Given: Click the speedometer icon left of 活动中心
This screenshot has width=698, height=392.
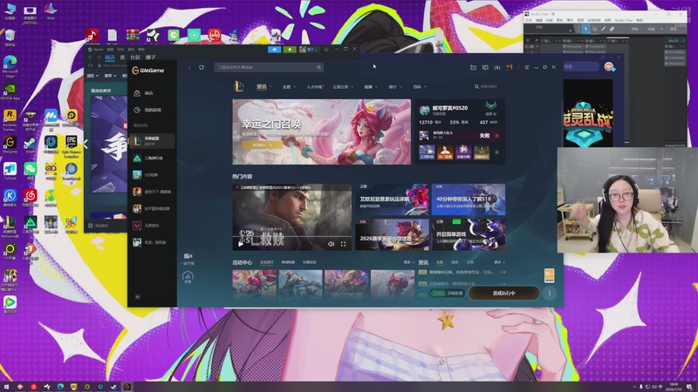Looking at the screenshot, I should coord(188,276).
